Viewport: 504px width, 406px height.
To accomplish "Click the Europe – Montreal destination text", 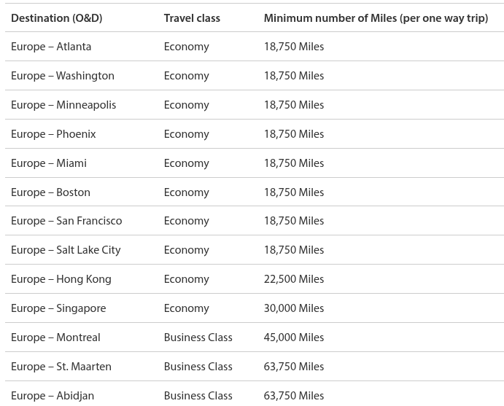I will pos(55,337).
